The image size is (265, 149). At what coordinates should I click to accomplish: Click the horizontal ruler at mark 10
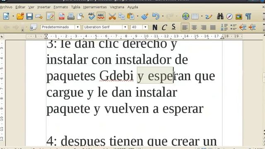(146, 36)
